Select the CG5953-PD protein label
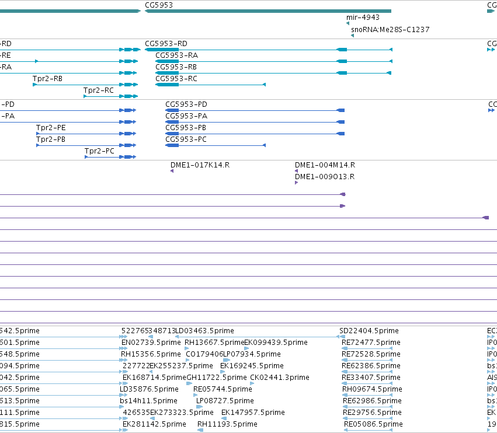 pyautogui.click(x=186, y=104)
